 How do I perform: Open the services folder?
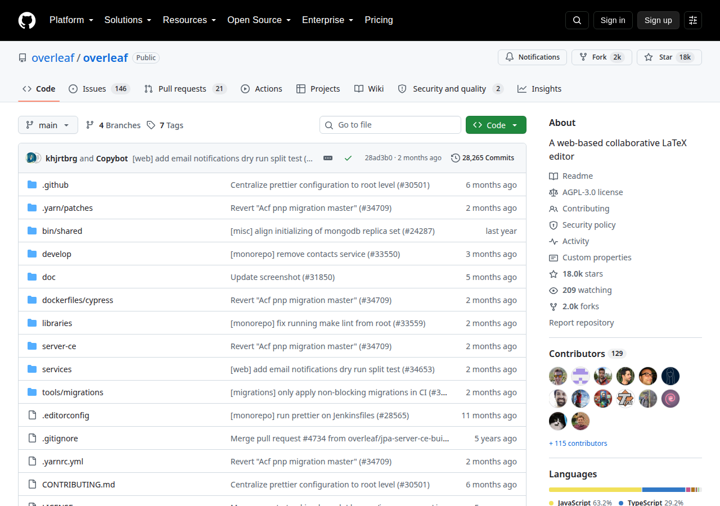pyautogui.click(x=57, y=369)
